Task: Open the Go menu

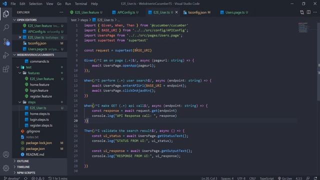Action: coord(59,3)
